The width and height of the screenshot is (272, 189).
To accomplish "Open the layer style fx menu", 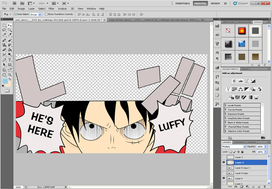I will [x=236, y=187].
